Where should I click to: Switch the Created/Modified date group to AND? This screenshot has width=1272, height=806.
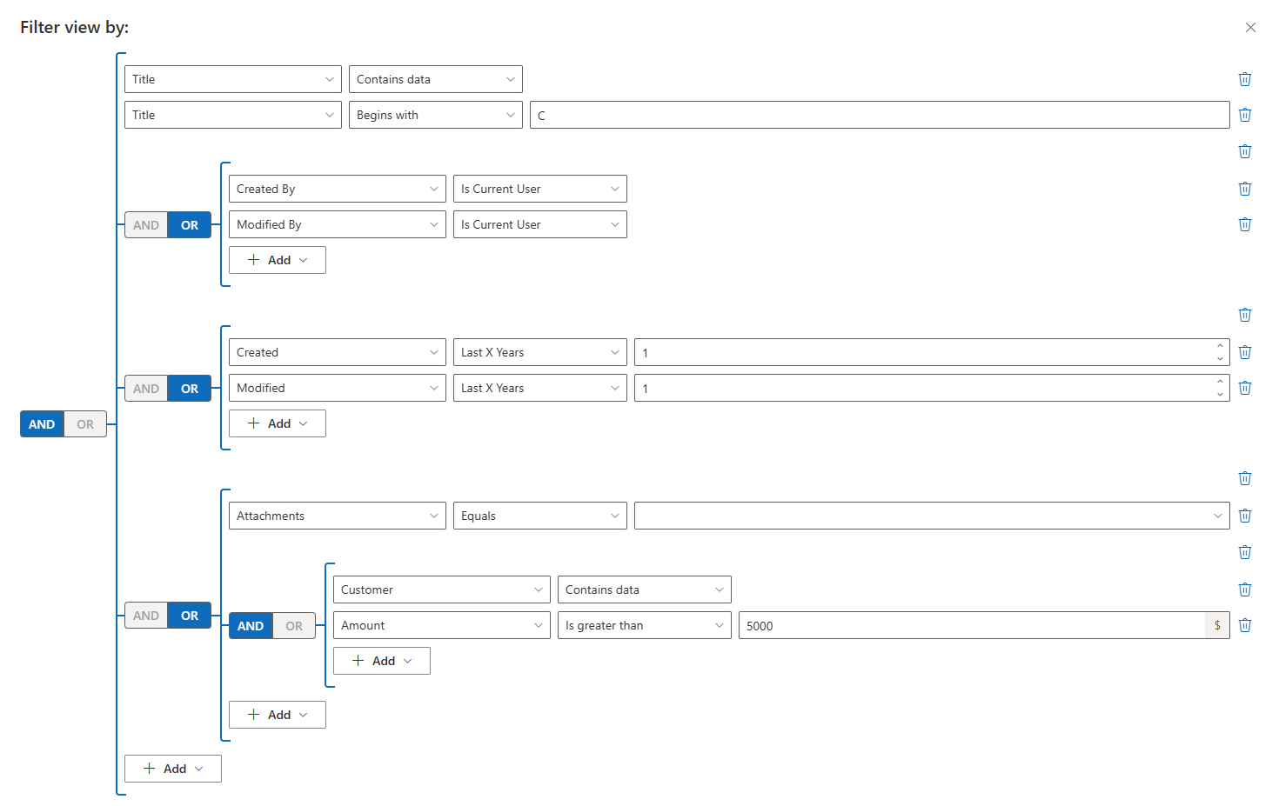[x=146, y=389]
